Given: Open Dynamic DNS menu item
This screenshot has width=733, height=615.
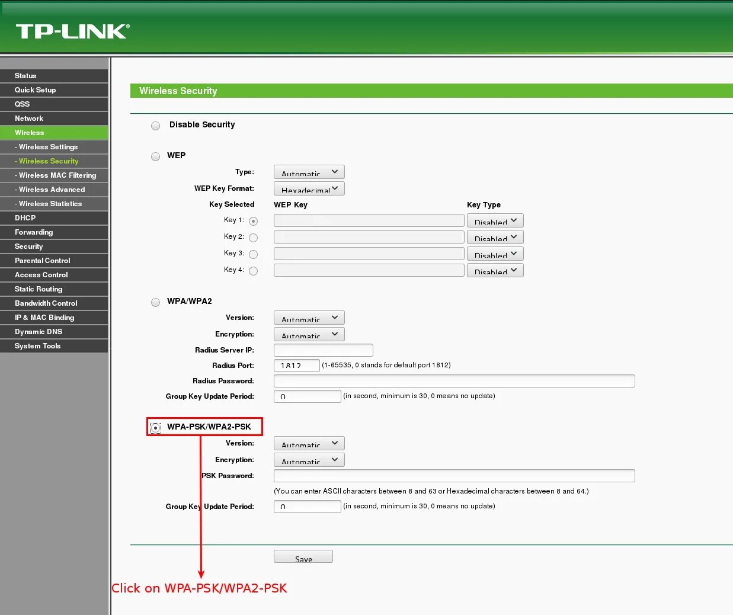Looking at the screenshot, I should point(54,332).
